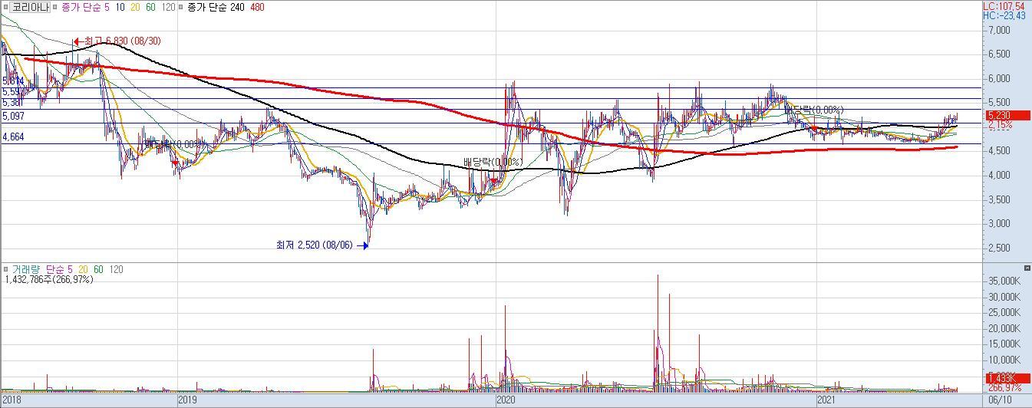
Task: Toggle the 480-day moving average label
Action: click(x=257, y=8)
